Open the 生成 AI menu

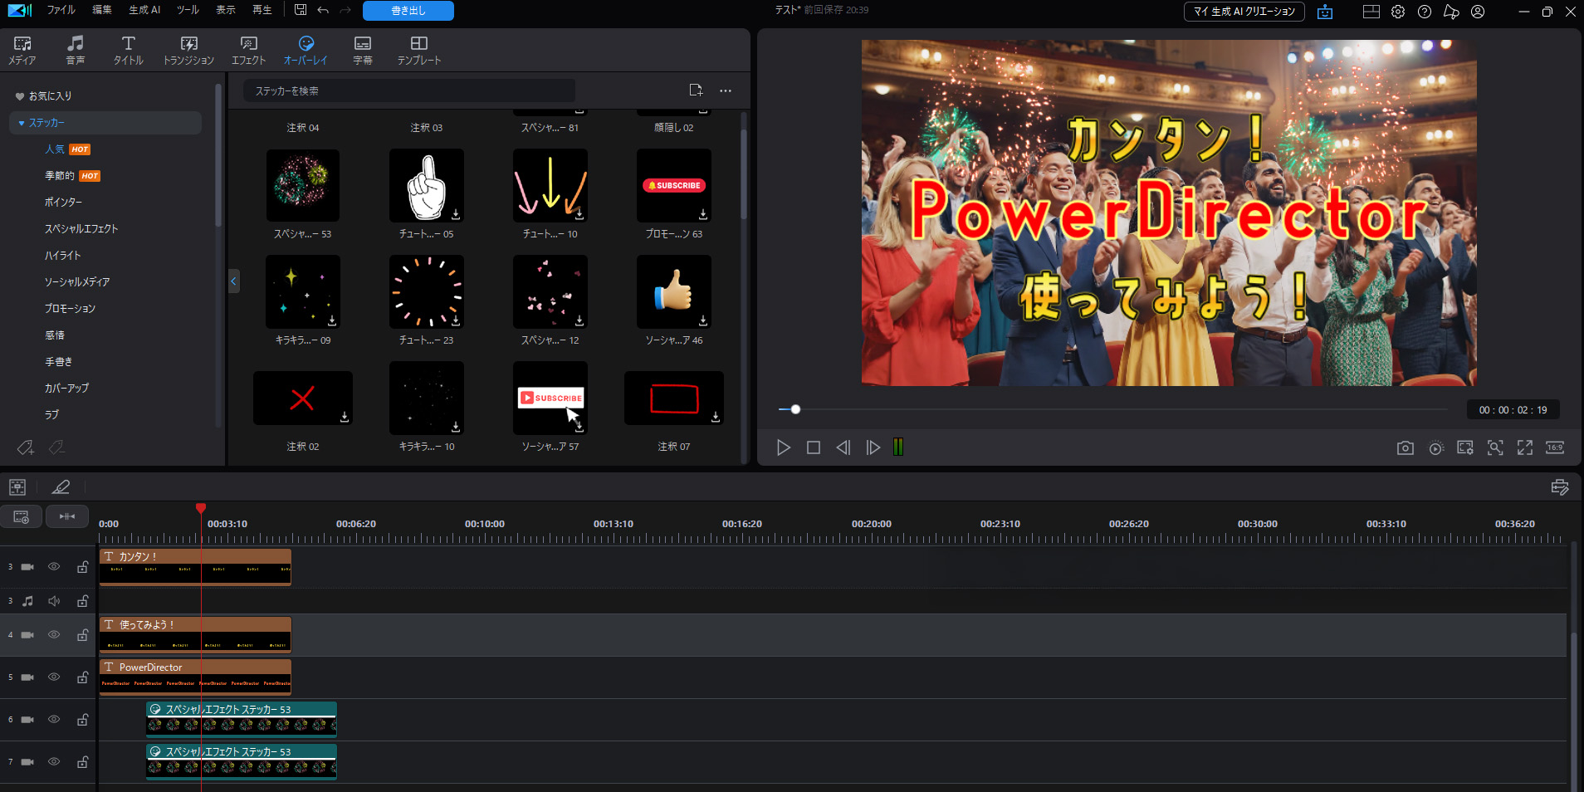(x=144, y=10)
